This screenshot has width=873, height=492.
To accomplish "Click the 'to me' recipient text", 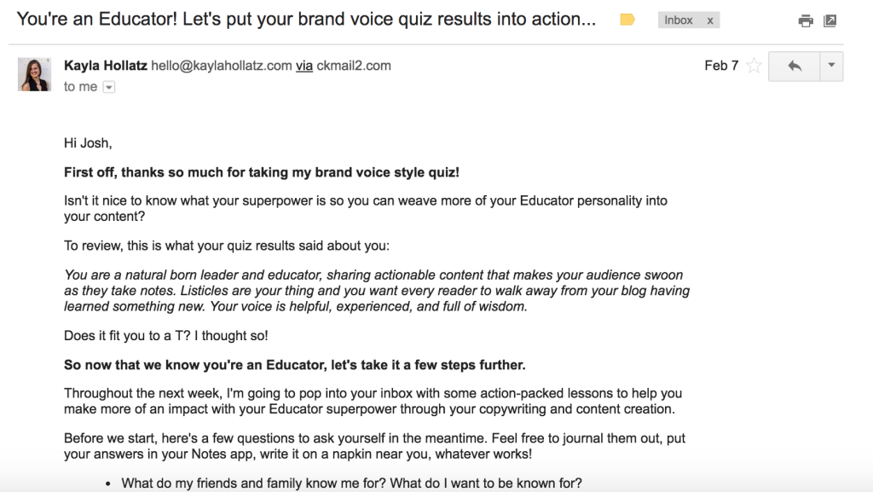I will click(80, 87).
